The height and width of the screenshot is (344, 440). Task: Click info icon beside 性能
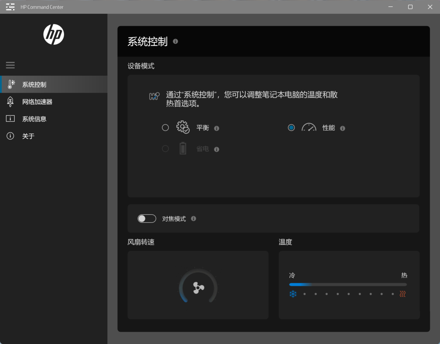pyautogui.click(x=343, y=128)
